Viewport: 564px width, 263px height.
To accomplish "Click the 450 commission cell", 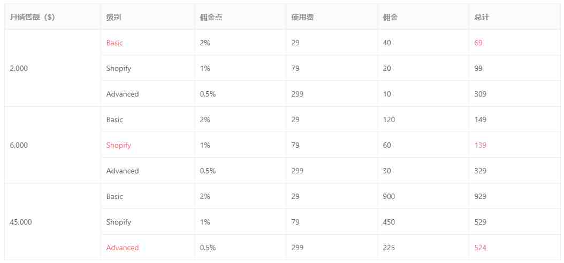I will pos(389,222).
